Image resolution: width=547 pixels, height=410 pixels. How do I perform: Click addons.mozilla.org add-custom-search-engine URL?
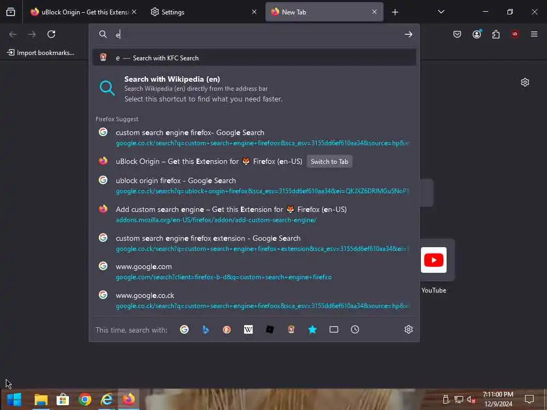(x=216, y=220)
